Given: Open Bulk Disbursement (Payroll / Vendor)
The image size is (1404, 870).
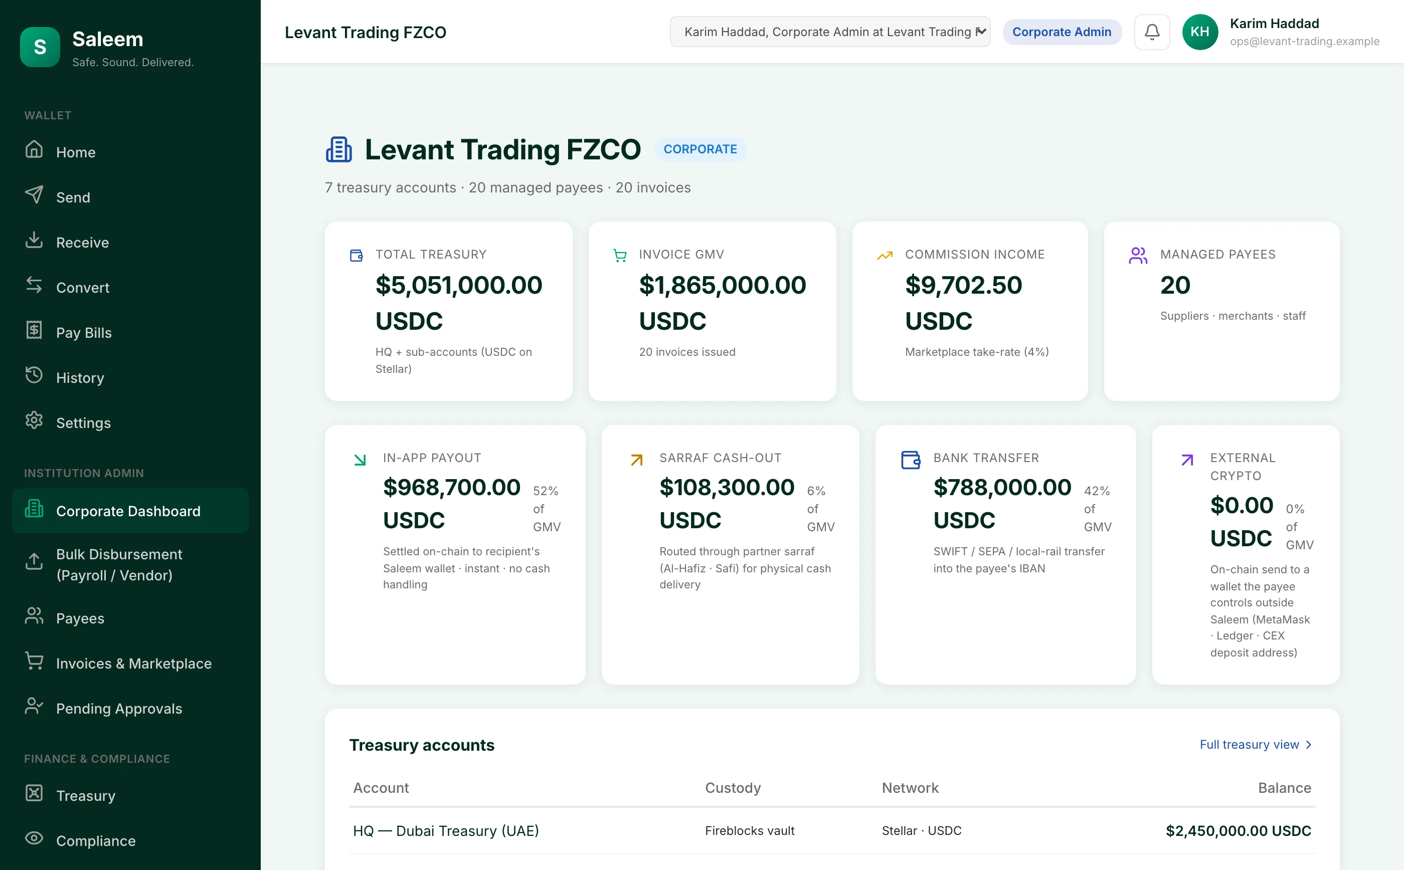Looking at the screenshot, I should pos(130,564).
